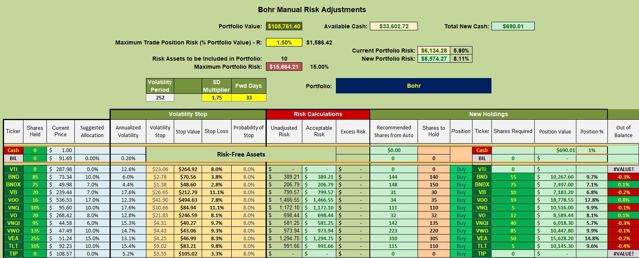The height and width of the screenshot is (258, 639).
Task: Click the Fwd Days value 33
Action: (x=249, y=97)
